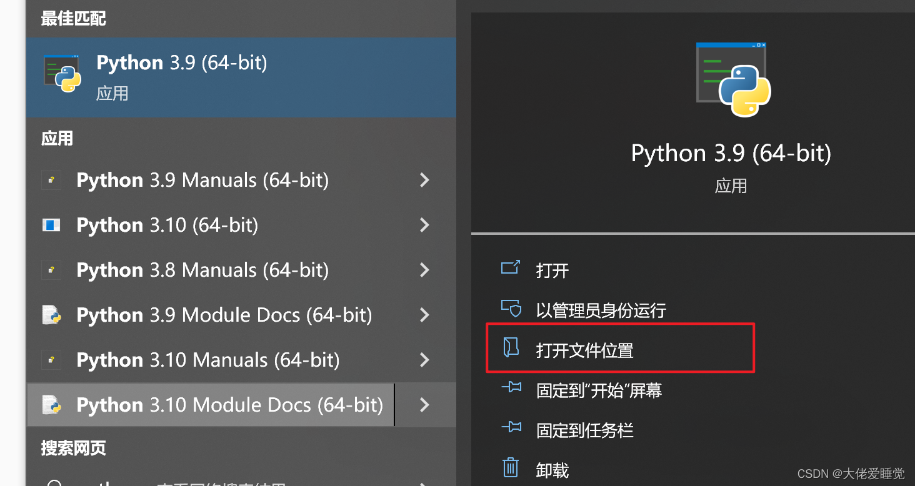Click the 打开文件位置 folder icon

(511, 349)
